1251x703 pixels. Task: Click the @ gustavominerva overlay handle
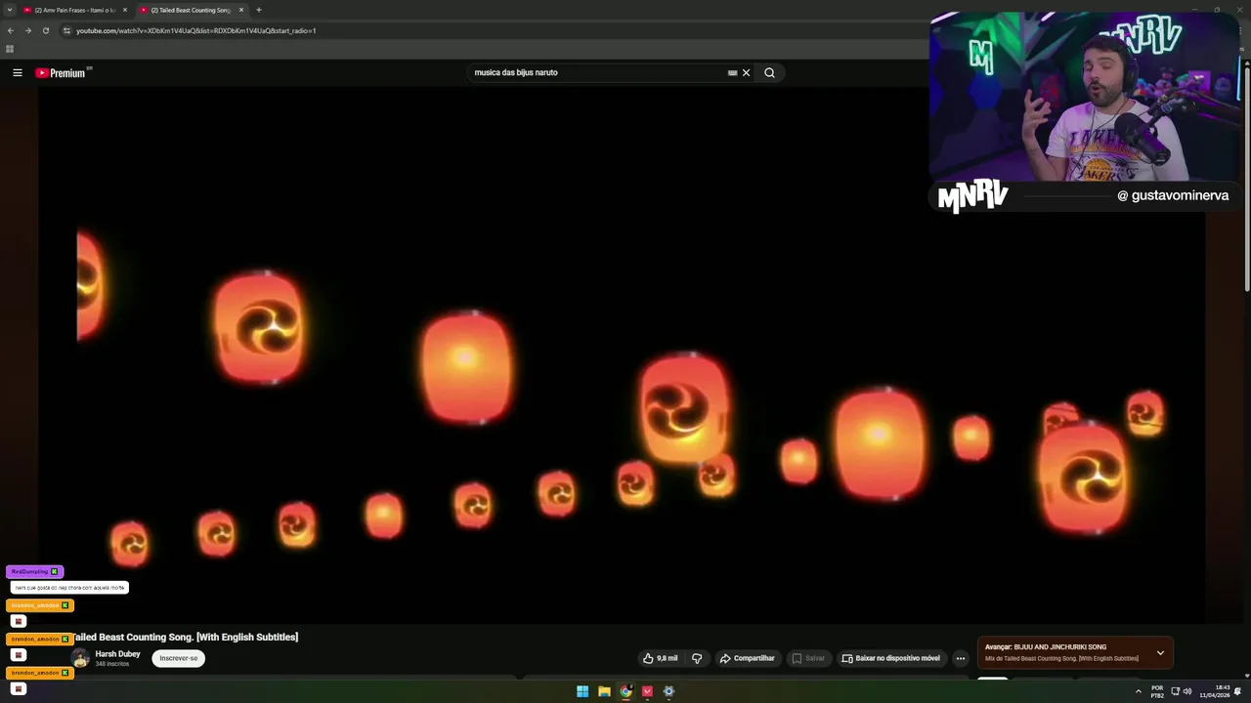1173,195
